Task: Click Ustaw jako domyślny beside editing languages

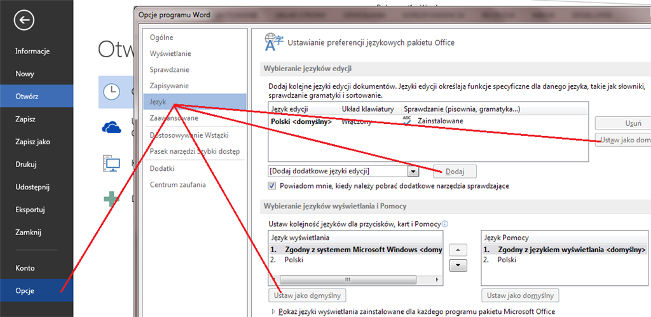Action: tap(623, 140)
